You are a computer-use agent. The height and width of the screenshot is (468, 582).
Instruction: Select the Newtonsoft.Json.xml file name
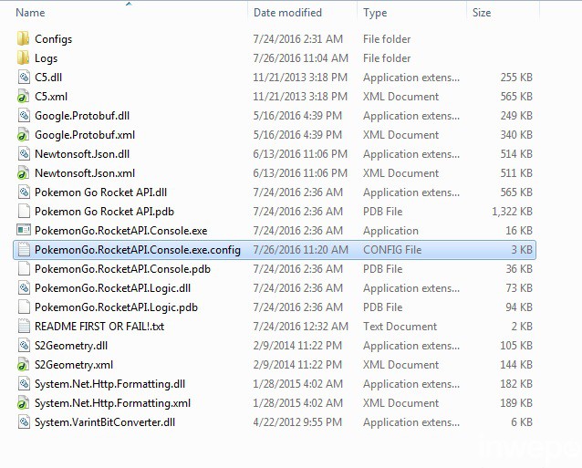[85, 173]
